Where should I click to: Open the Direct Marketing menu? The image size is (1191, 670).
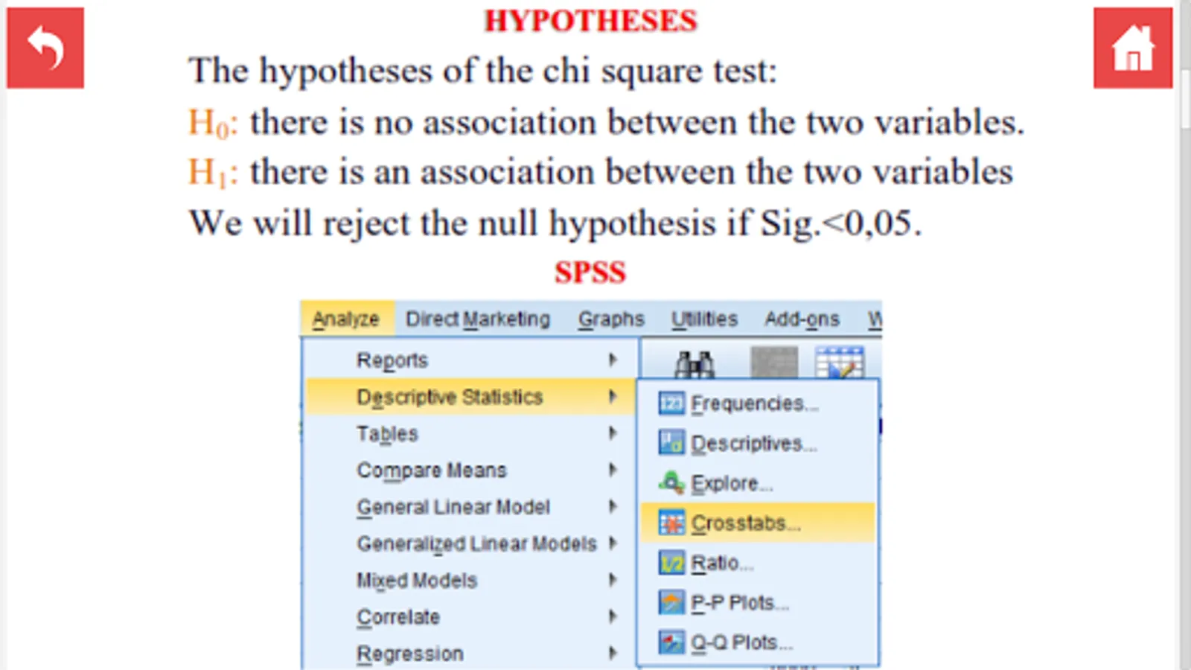(x=478, y=319)
